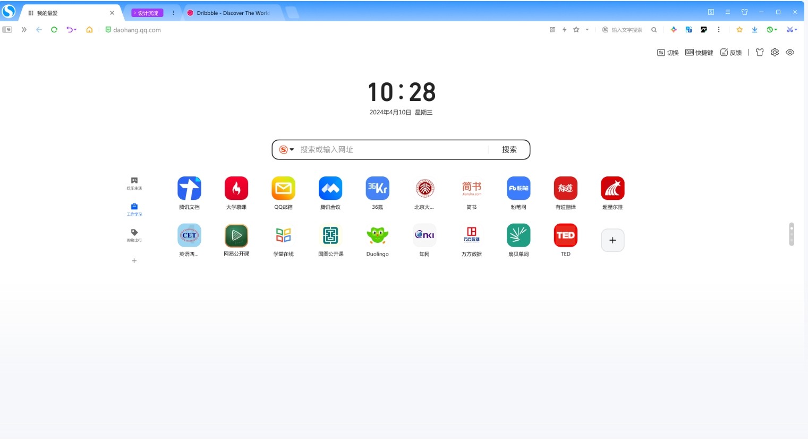Select the screenshot scissors tool

pos(791,30)
